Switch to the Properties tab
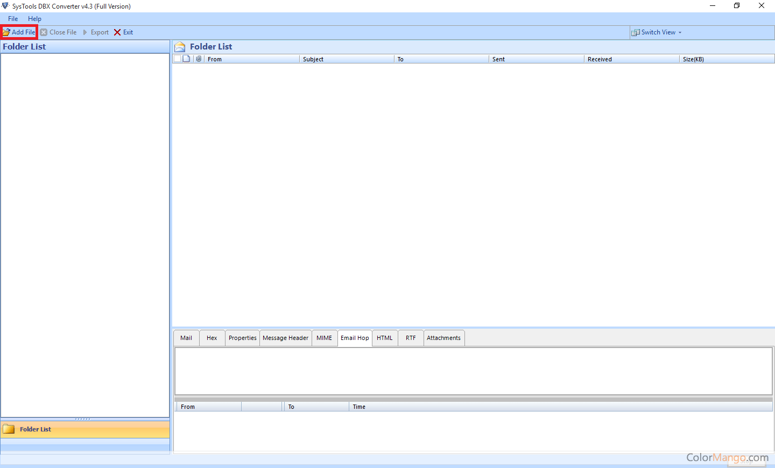This screenshot has height=468, width=775. 243,338
